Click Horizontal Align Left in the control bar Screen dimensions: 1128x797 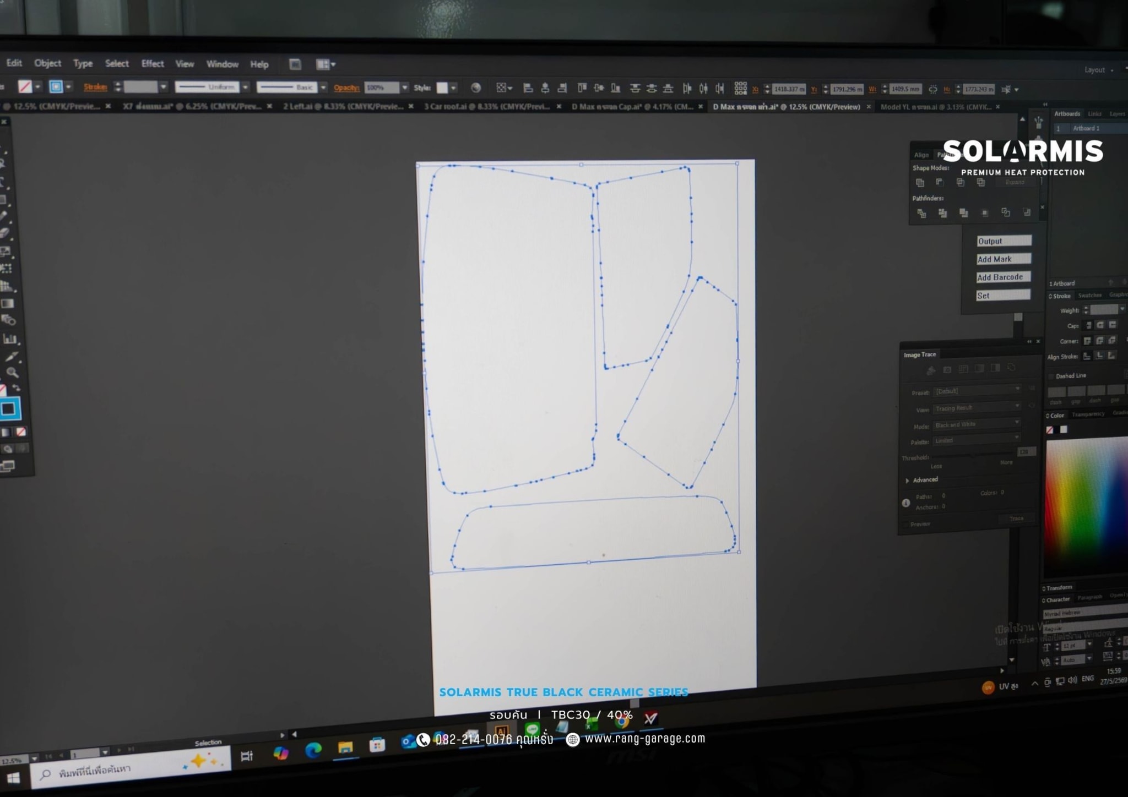coord(528,88)
